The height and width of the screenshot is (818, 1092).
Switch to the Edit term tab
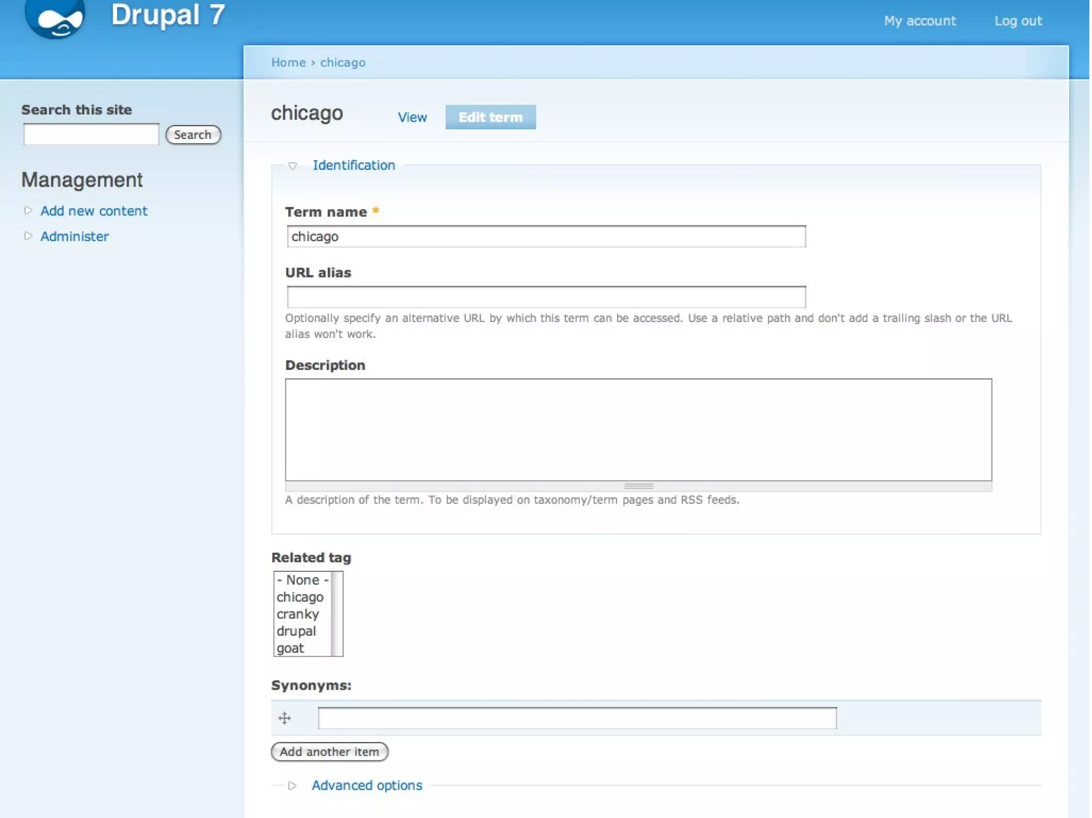coord(490,117)
